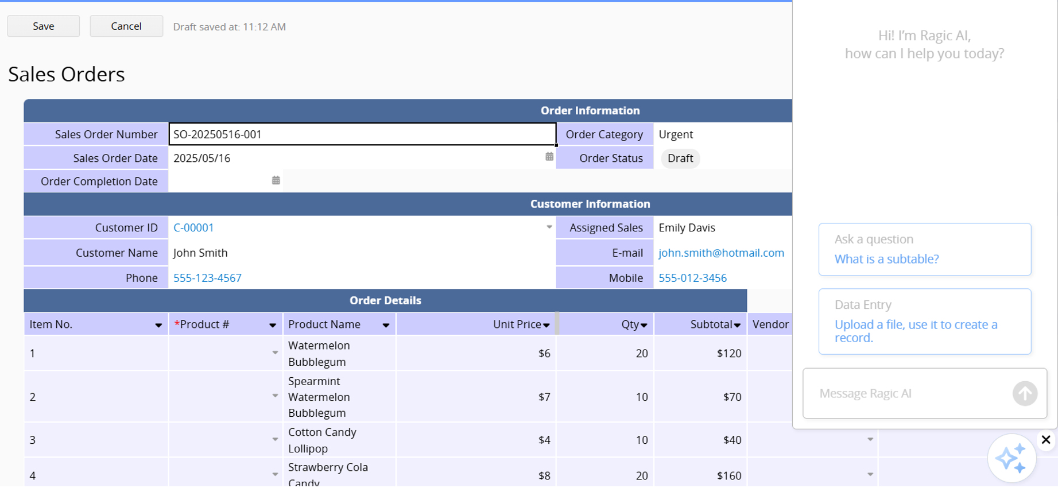
Task: Click the Customer Name value John Smith
Action: (x=200, y=253)
